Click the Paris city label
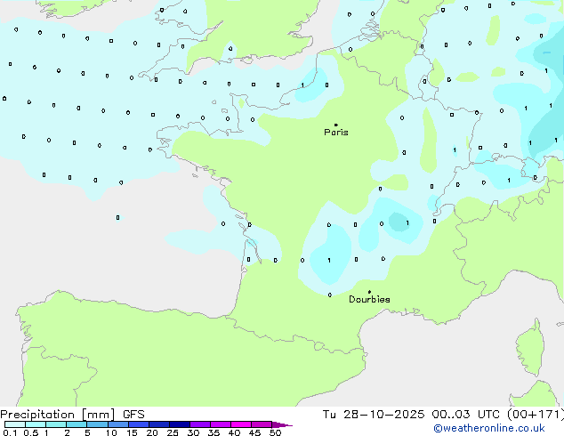This screenshot has height=436, width=564. (x=336, y=133)
